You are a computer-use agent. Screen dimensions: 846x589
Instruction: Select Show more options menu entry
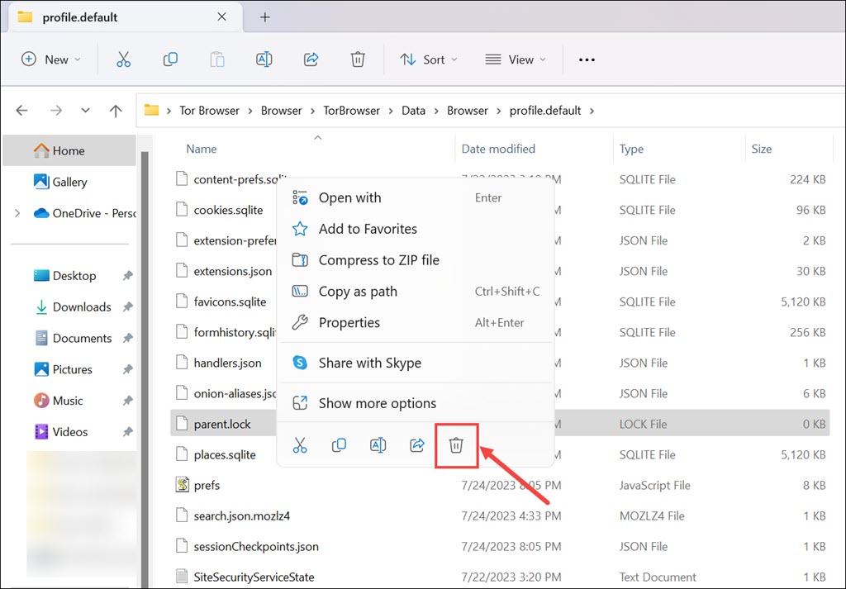point(377,403)
